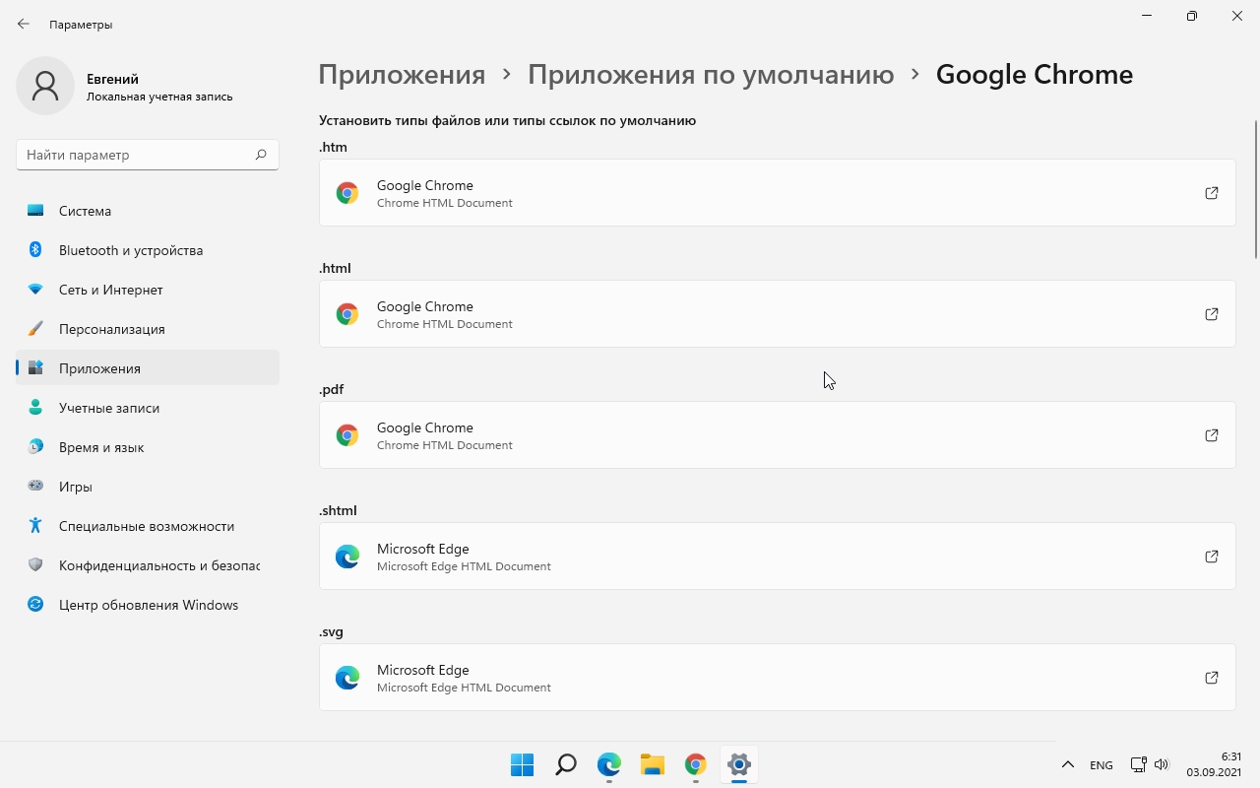Open Сеть и Интернет category

(x=148, y=290)
